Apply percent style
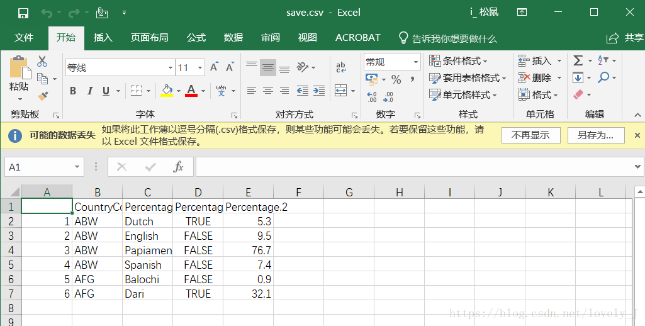The width and height of the screenshot is (645, 326). [x=396, y=79]
